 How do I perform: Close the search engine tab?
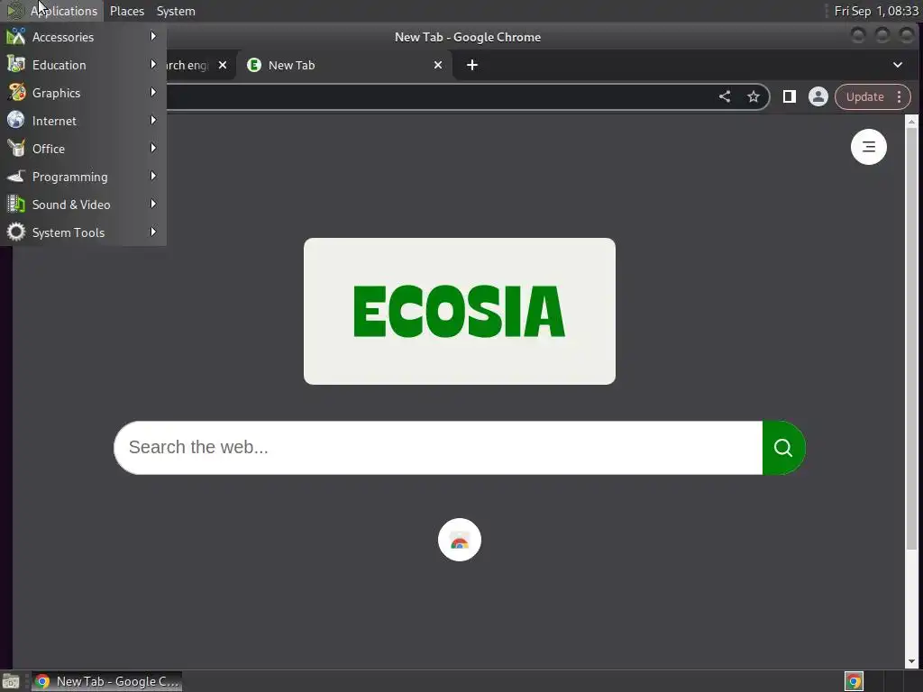tap(223, 65)
